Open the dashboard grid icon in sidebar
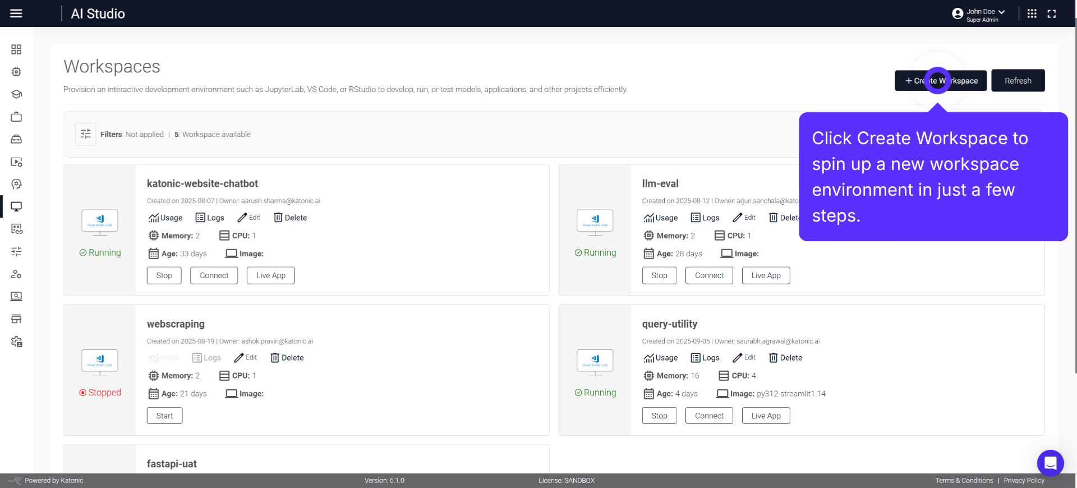Viewport: 1077px width, 488px height. (x=16, y=49)
